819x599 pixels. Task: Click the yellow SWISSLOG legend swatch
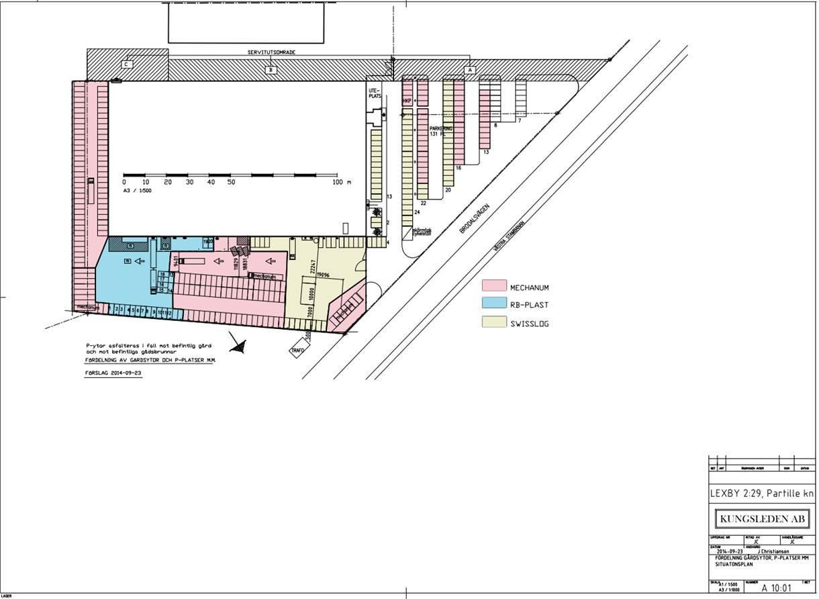[493, 322]
